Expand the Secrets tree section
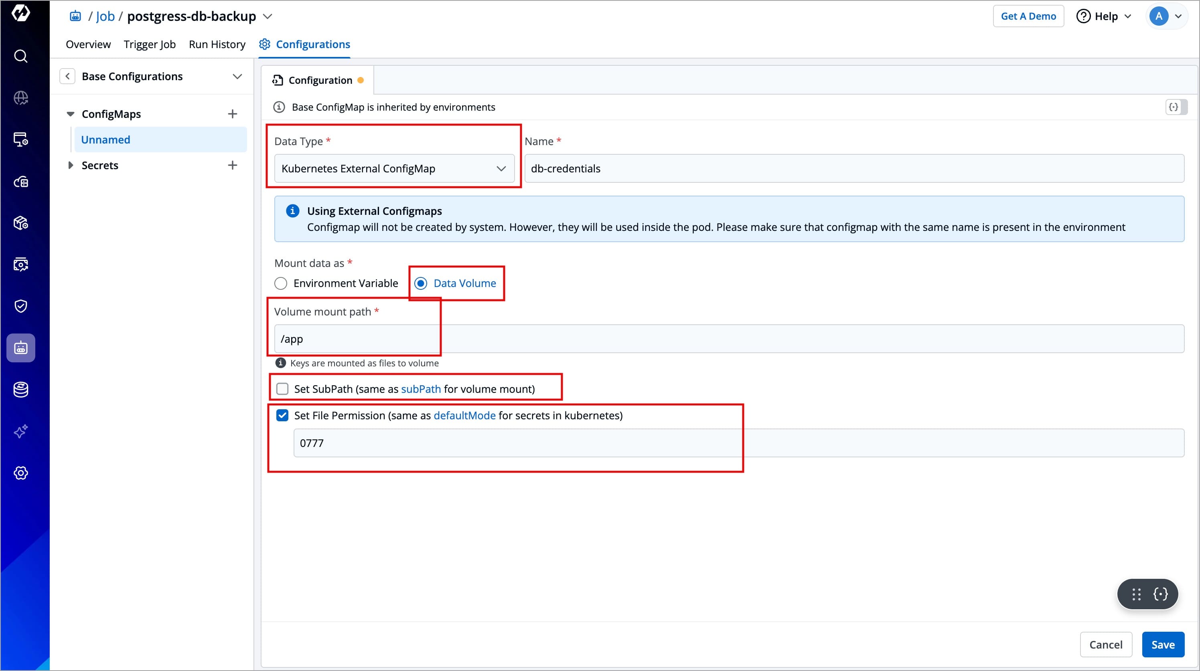Viewport: 1200px width, 671px height. pos(71,165)
